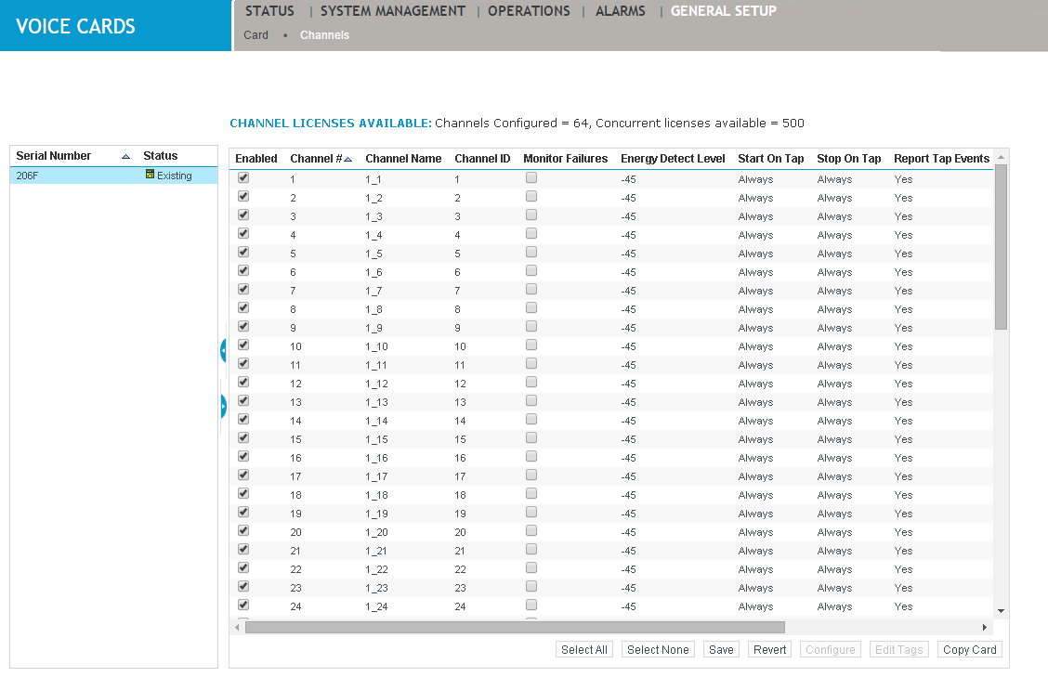Enable Monitor Failures for channel 1
Viewport: 1048px width, 677px height.
531,177
